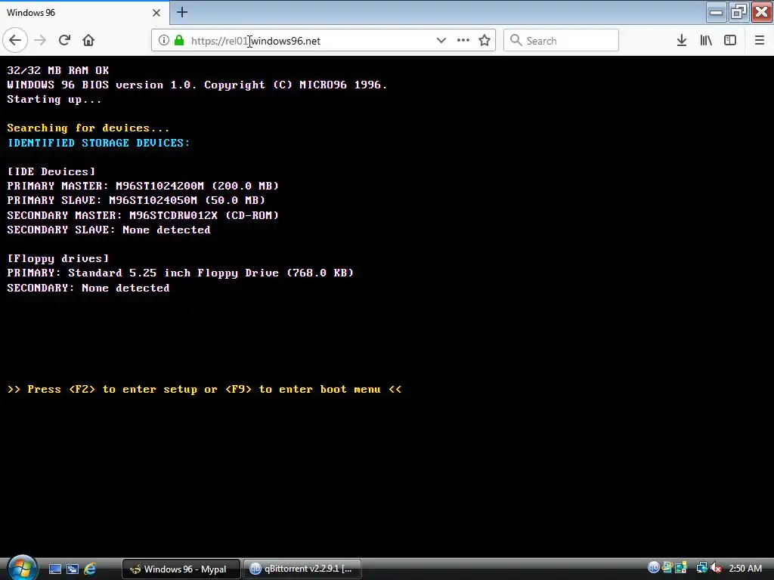Show site information icon
The image size is (774, 580).
pos(164,41)
